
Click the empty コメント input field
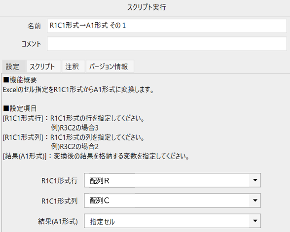tap(167, 44)
